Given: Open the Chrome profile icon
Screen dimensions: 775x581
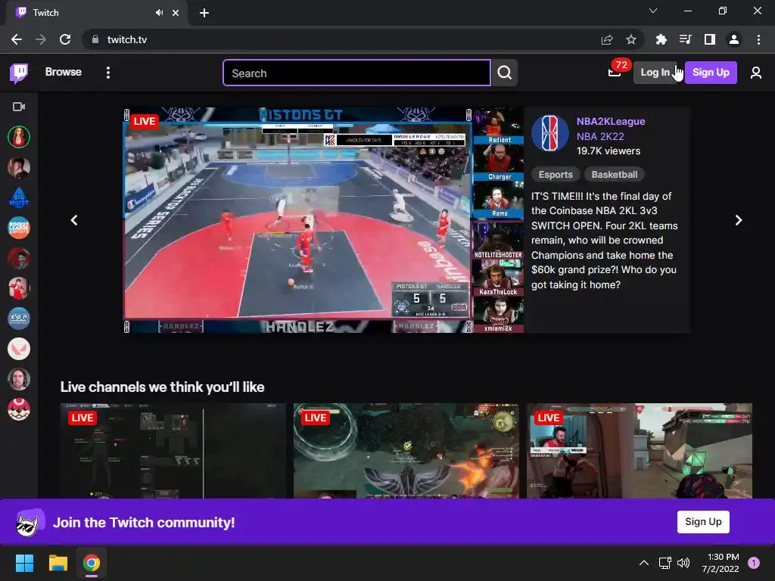Looking at the screenshot, I should click(x=734, y=39).
